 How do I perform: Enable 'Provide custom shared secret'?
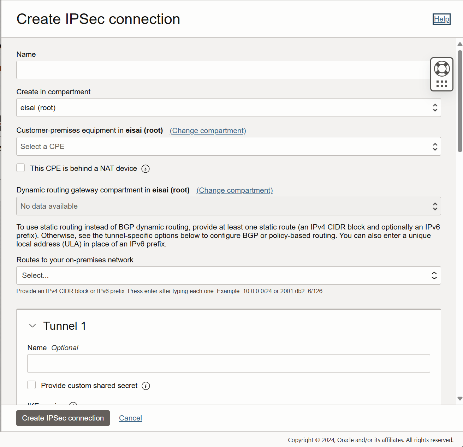[x=31, y=385]
